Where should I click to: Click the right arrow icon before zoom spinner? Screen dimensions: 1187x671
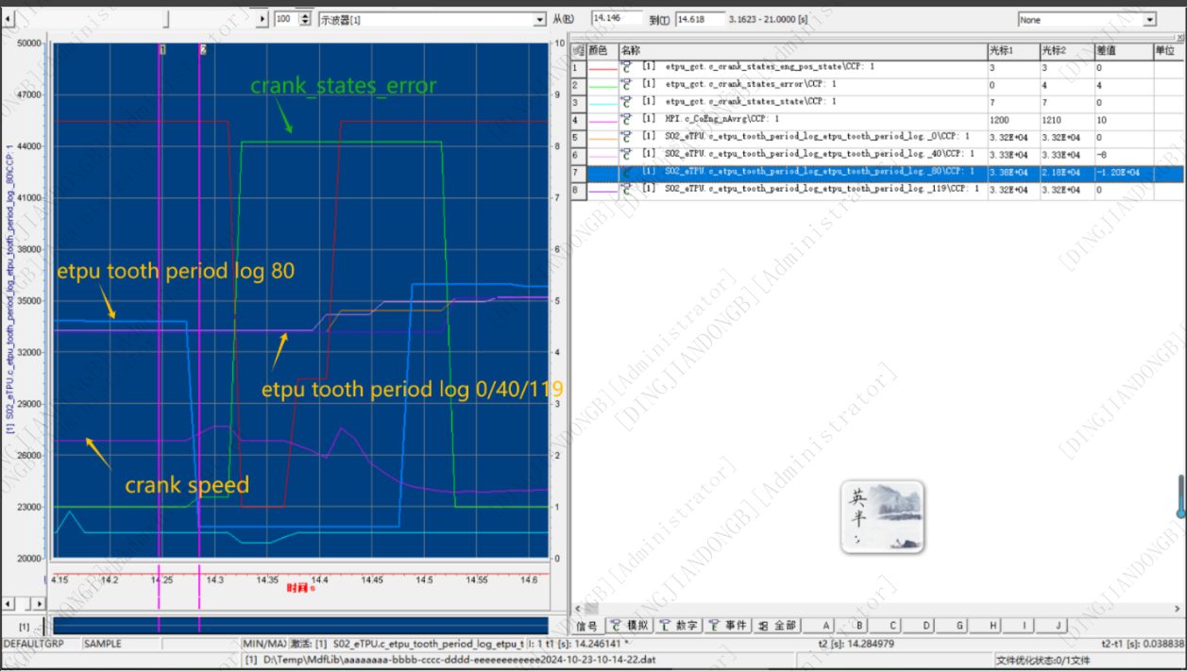tap(261, 17)
